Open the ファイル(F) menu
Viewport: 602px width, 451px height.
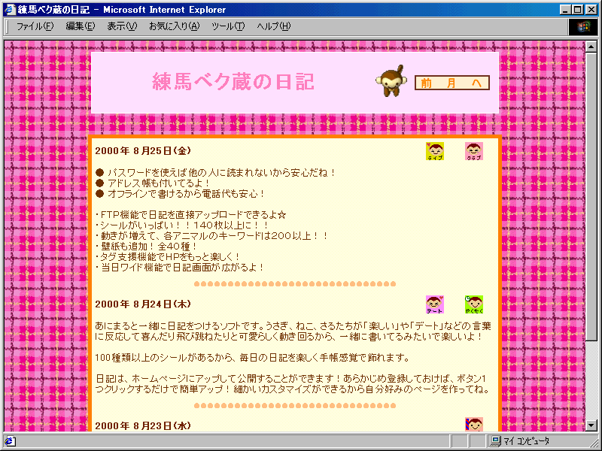point(35,26)
